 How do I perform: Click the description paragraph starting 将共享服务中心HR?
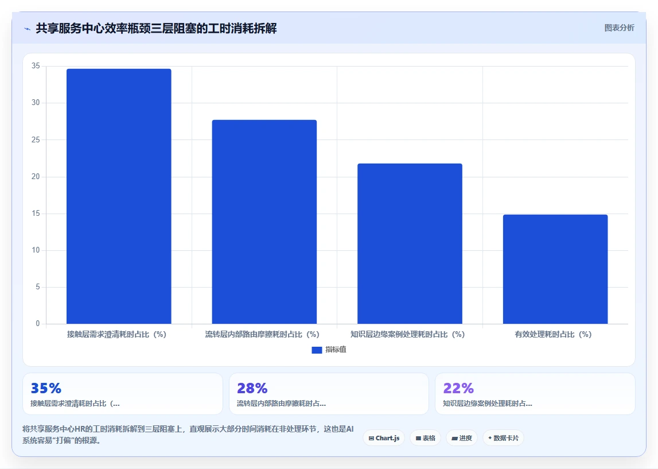point(188,435)
